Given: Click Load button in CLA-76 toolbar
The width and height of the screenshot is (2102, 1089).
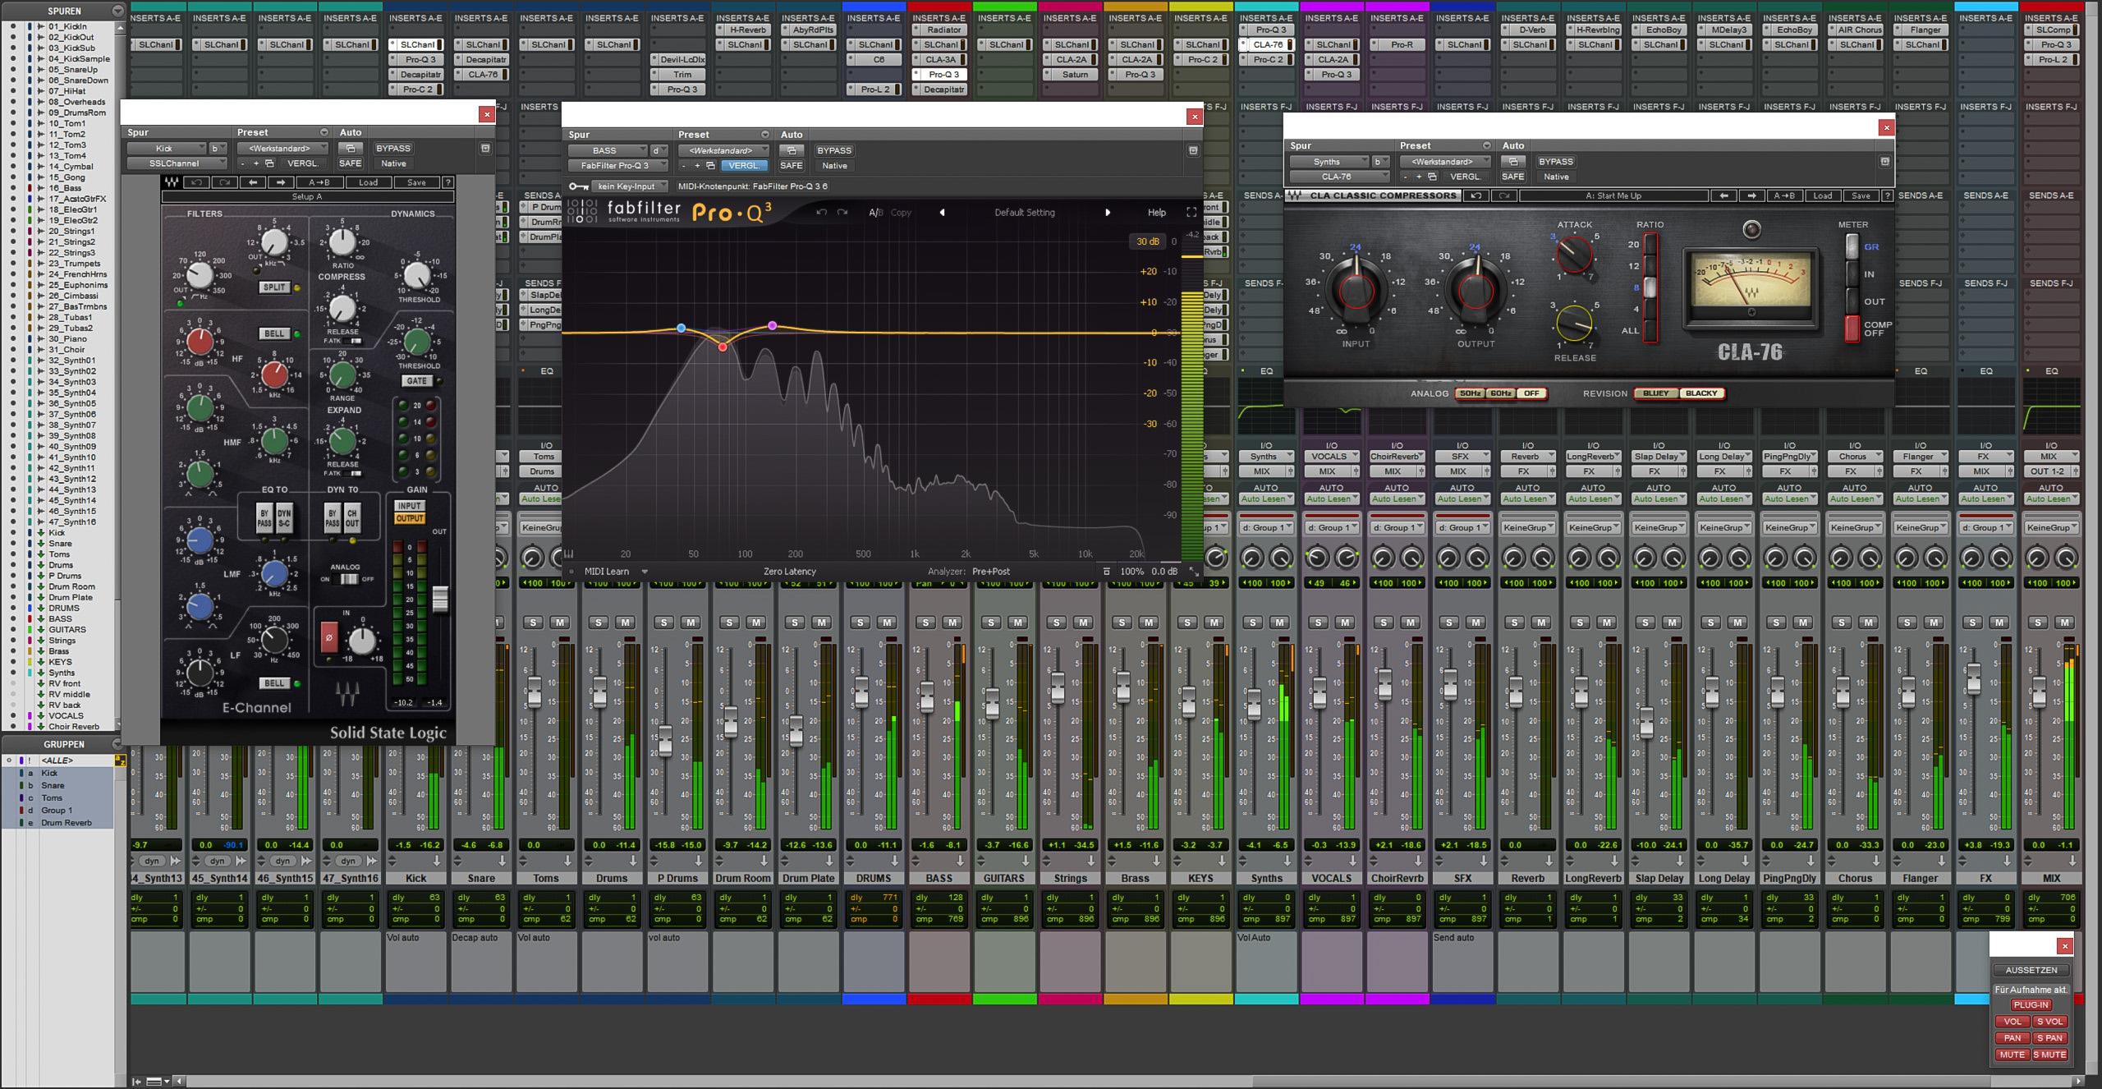Looking at the screenshot, I should click(x=1823, y=195).
